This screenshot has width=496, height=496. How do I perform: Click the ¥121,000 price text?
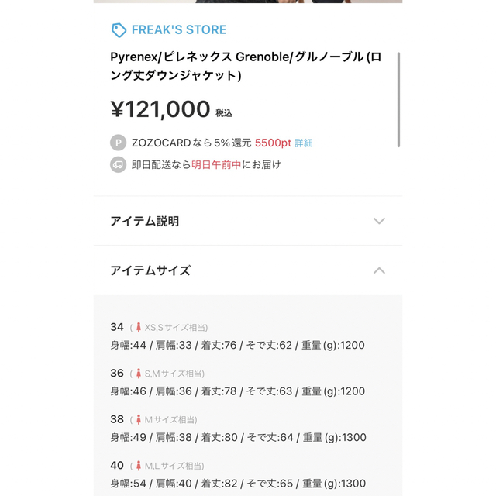coord(160,109)
